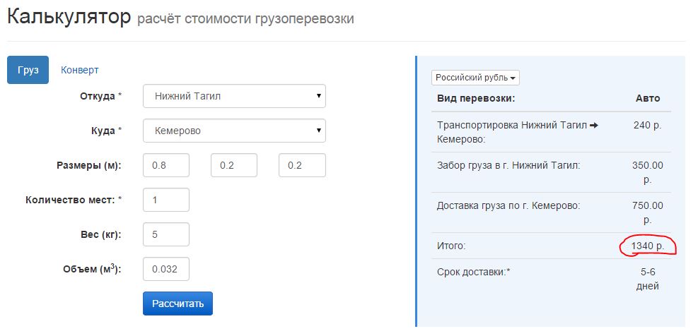Focus the last Размеры dimension field
The width and height of the screenshot is (698, 336).
point(302,165)
